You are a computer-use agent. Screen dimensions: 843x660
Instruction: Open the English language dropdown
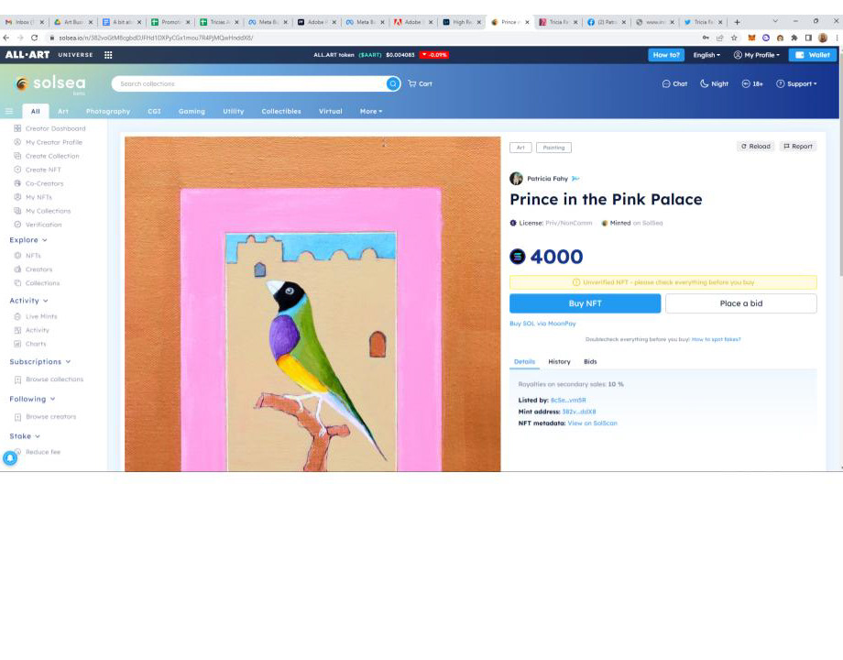[706, 55]
